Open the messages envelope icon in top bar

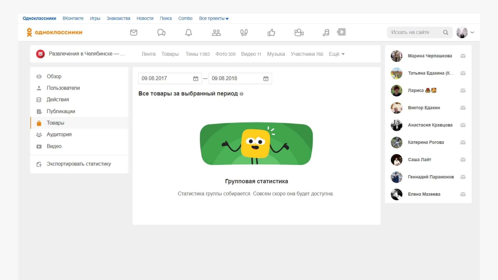pyautogui.click(x=134, y=32)
